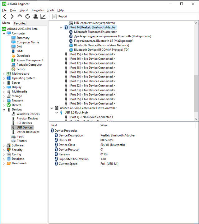Click the user silhouette toolbar icon
Screen dimensions: 199x224
point(35,16)
